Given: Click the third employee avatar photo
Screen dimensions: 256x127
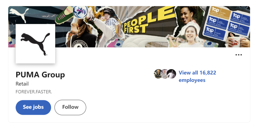Looking at the screenshot, I should click(172, 74).
